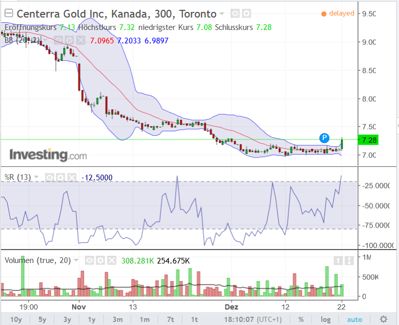Toggle visibility of Volumen indicator

[89, 260]
